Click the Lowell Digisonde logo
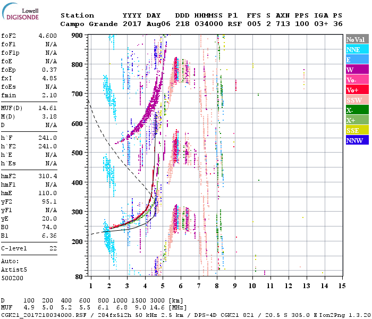372x319 pixels. coord(20,11)
